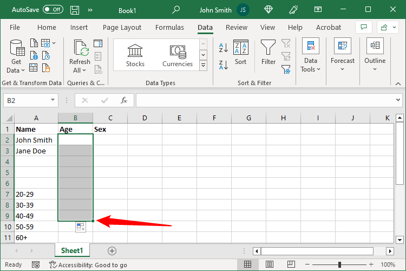The height and width of the screenshot is (271, 406).
Task: Switch to Normal view
Action: point(247,264)
